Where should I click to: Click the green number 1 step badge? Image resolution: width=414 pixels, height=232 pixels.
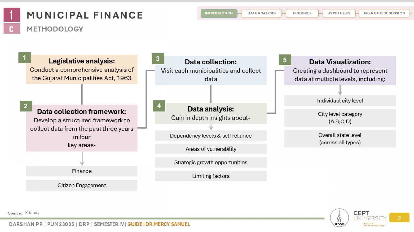pyautogui.click(x=25, y=58)
